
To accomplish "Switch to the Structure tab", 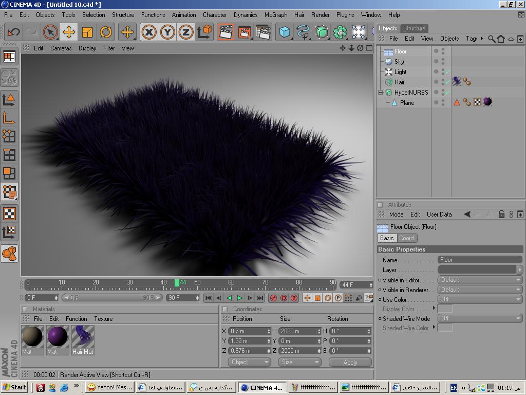I will [x=415, y=28].
